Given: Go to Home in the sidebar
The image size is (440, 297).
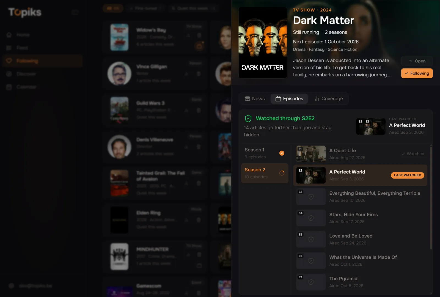Looking at the screenshot, I should coord(43,35).
